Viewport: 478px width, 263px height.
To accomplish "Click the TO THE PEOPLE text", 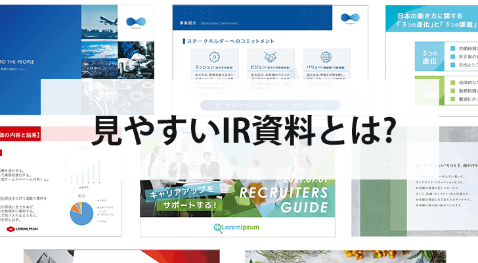I will tap(17, 62).
